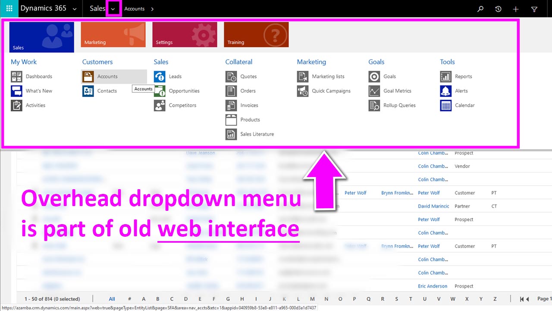Click the What's New icon
The height and width of the screenshot is (311, 552).
[16, 91]
